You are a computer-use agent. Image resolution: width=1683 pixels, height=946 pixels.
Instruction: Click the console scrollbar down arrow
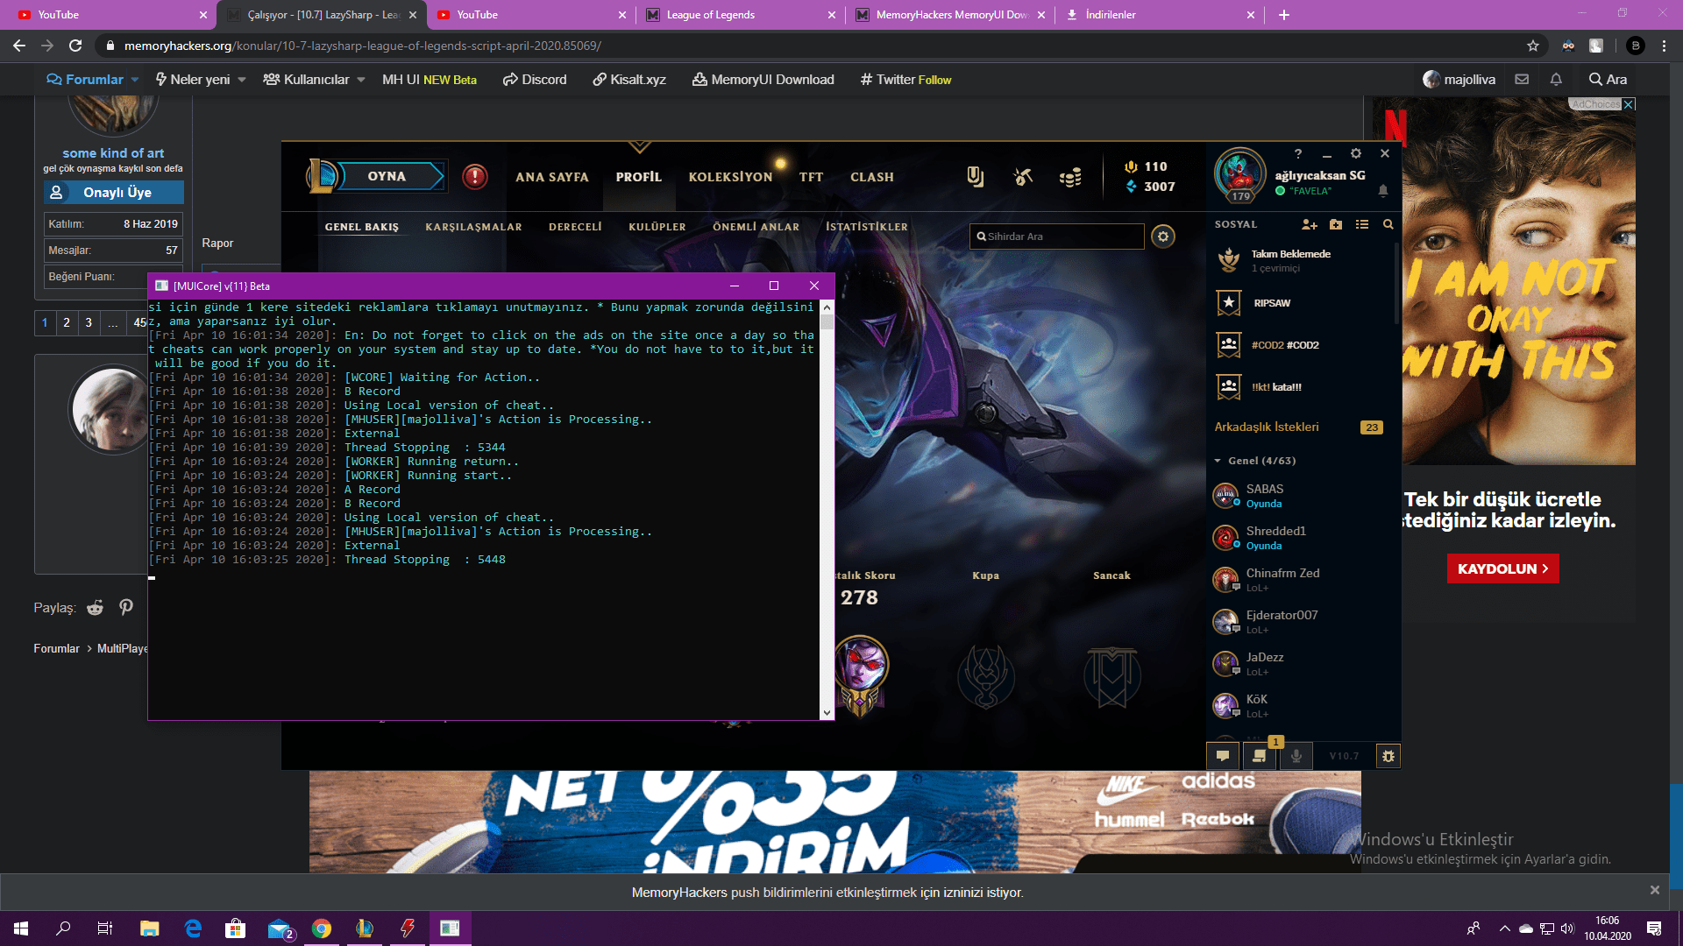827,713
